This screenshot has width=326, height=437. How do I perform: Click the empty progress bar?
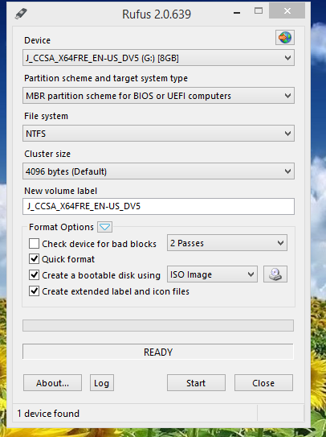click(158, 325)
